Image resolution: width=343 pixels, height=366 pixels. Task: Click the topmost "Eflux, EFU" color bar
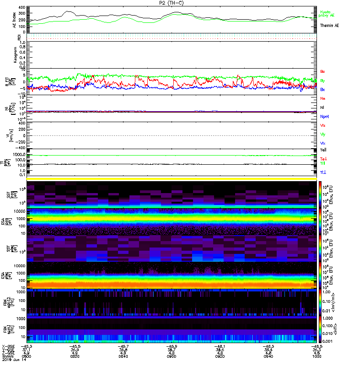(321, 195)
